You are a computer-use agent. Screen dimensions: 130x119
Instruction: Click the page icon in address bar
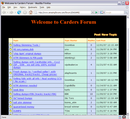point(36,12)
